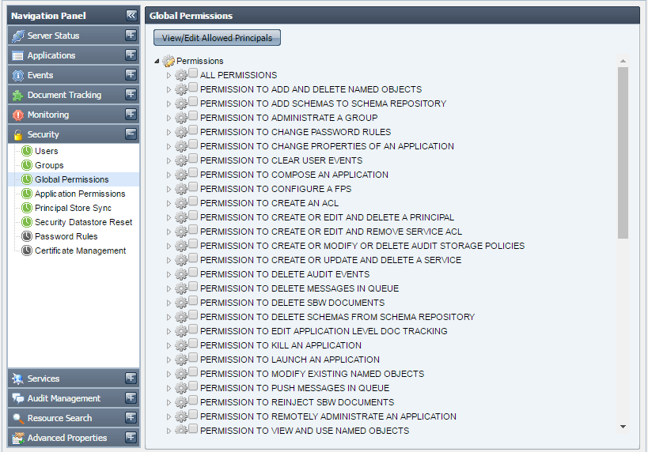Select PERMISSION TO VIEW AND USE NAMED OBJECTS
Viewport: 648px width, 452px height.
[305, 431]
